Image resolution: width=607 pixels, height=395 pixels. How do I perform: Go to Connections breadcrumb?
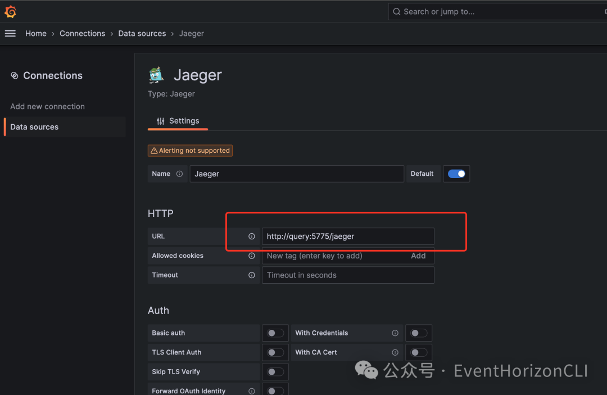point(83,34)
